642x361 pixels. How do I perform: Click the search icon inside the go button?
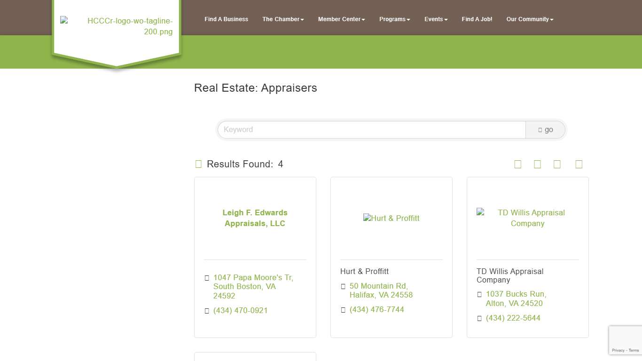540,129
